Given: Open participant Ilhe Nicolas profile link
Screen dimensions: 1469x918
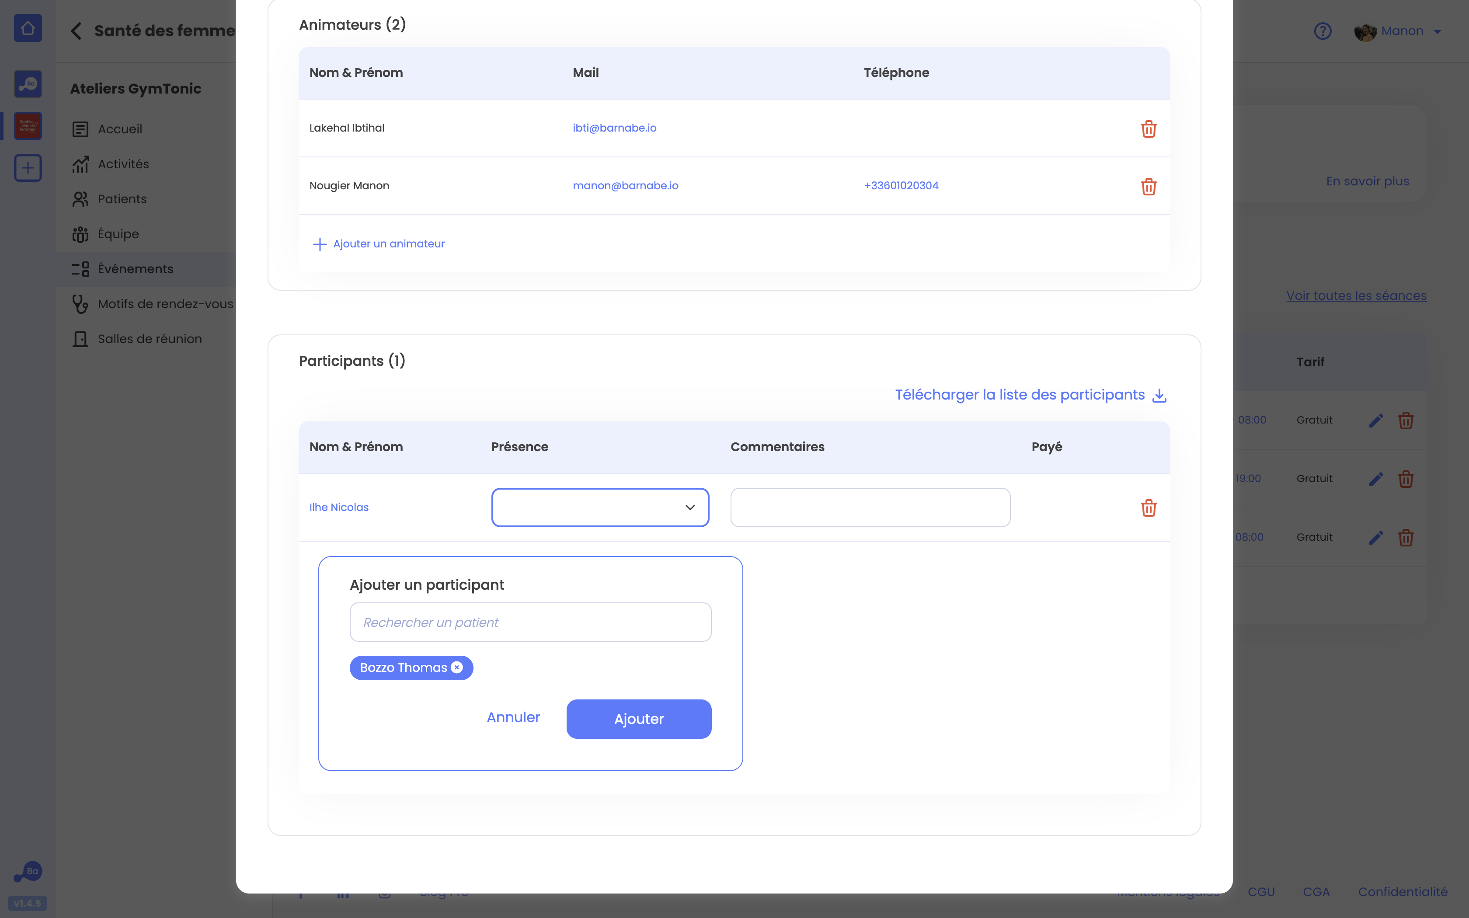Looking at the screenshot, I should [x=339, y=508].
